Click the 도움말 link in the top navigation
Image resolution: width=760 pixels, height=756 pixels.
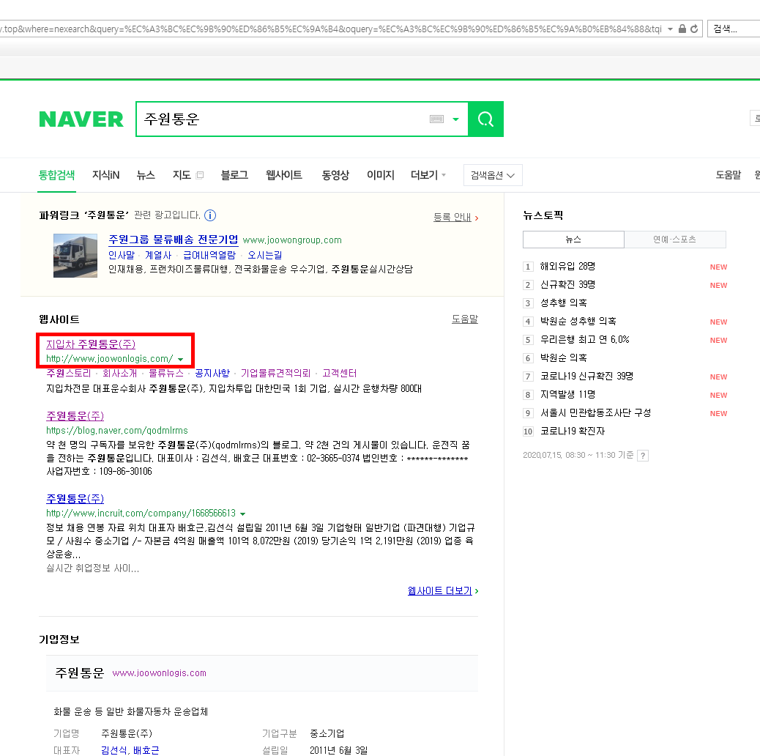click(728, 175)
